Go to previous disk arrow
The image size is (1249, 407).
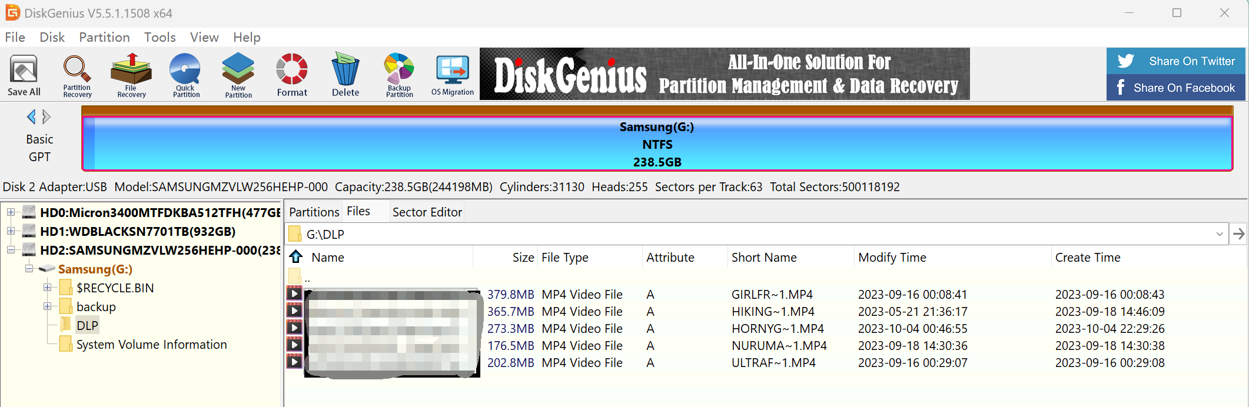[x=31, y=116]
